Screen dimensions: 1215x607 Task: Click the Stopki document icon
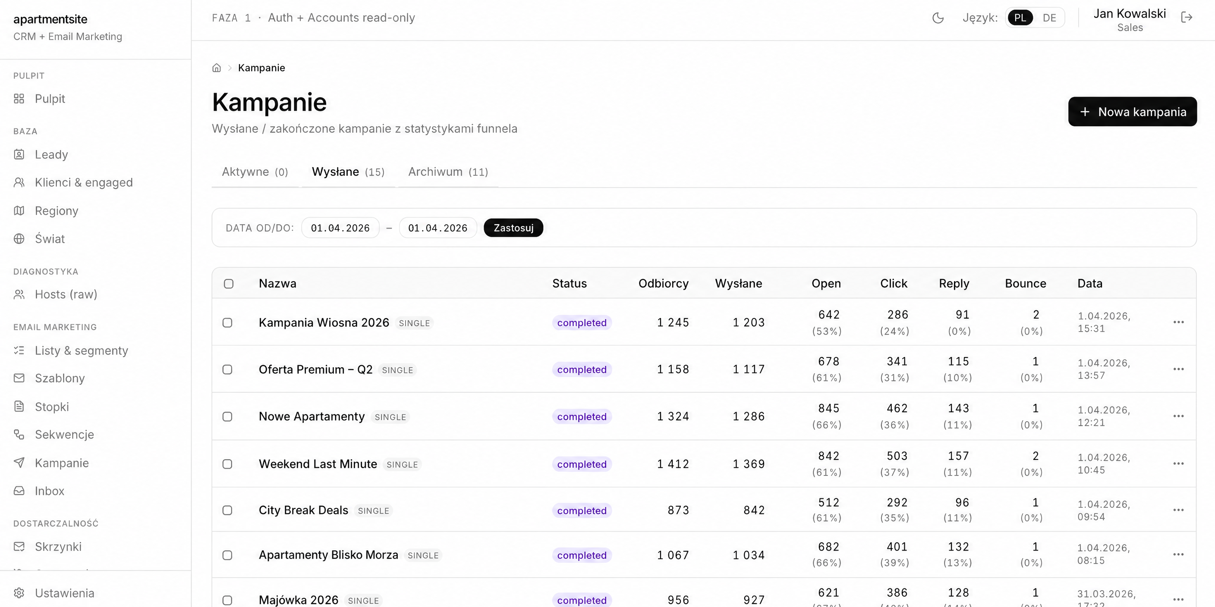pyautogui.click(x=19, y=406)
